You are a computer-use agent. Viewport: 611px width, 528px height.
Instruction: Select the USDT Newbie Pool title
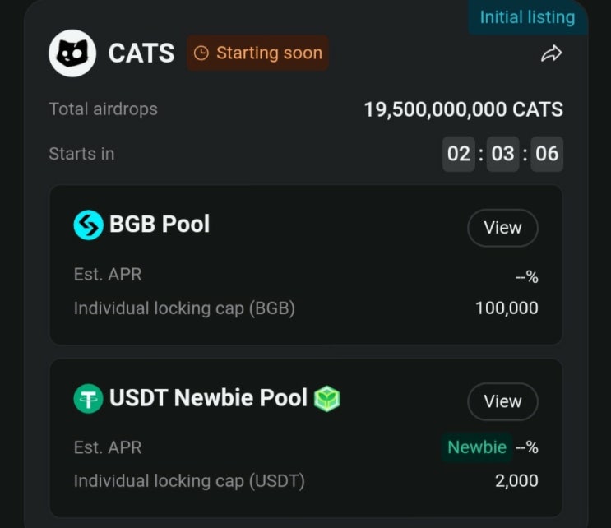[208, 399]
